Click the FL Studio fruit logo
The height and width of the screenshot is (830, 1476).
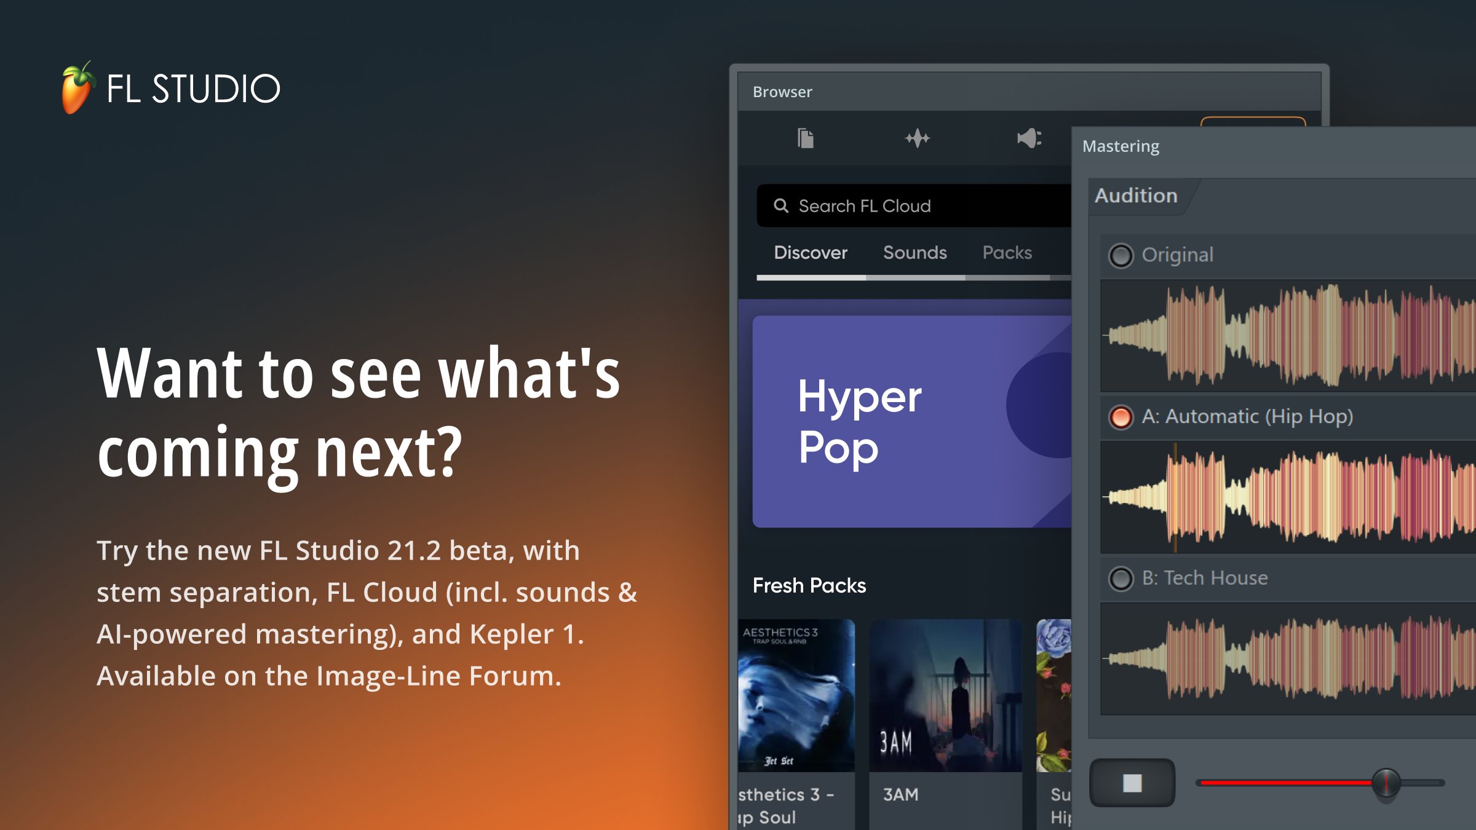[78, 88]
